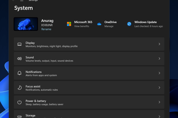Click the Rename link under X510UNR
The height and width of the screenshot is (118, 178).
click(46, 29)
